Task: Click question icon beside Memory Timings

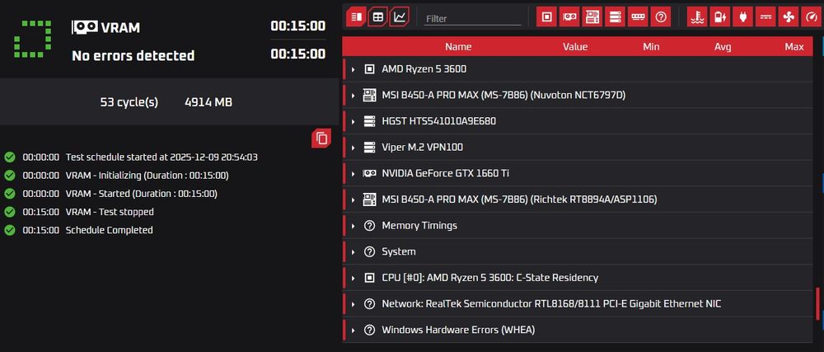Action: (x=369, y=225)
